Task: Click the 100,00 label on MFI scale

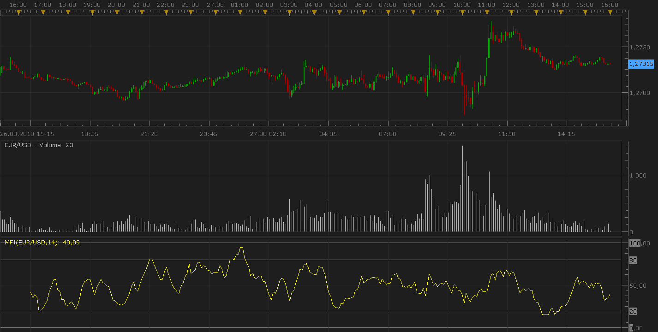Action: (x=640, y=243)
